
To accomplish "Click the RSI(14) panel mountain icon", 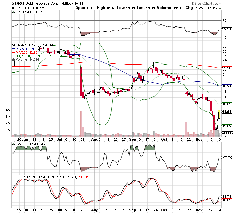I will click(x=14, y=12).
